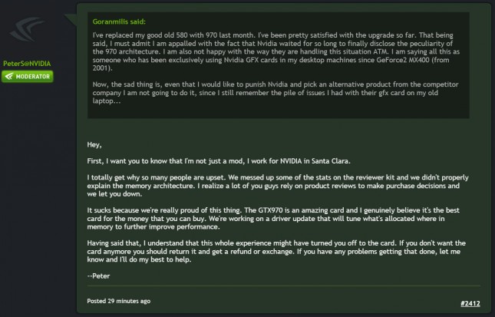
Task: Click the paragraph mentioning Santa Clara
Action: click(219, 161)
